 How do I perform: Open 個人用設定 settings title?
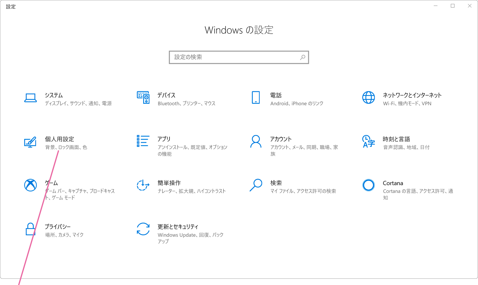pyautogui.click(x=59, y=139)
